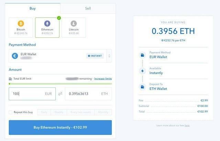Click the Payment Method wallet icon in summary
Viewport: 220px width, 141px height.
pos(142,55)
